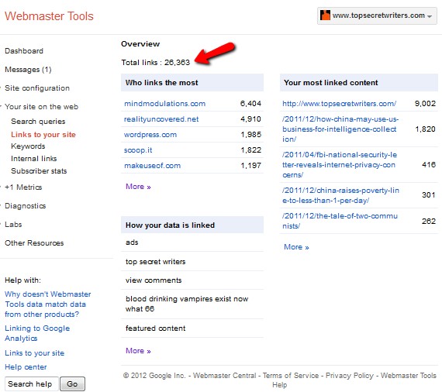442x392 pixels.
Task: Open the how-china-may-use-us-business link
Action: [x=340, y=129]
